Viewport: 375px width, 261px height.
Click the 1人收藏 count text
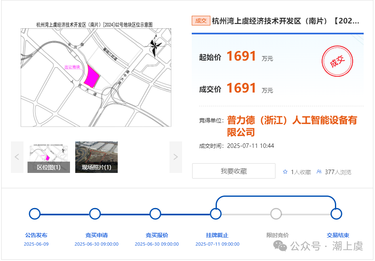pyautogui.click(x=301, y=172)
